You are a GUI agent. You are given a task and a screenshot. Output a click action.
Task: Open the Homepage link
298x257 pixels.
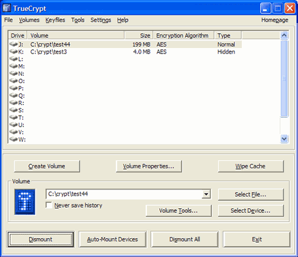click(275, 20)
